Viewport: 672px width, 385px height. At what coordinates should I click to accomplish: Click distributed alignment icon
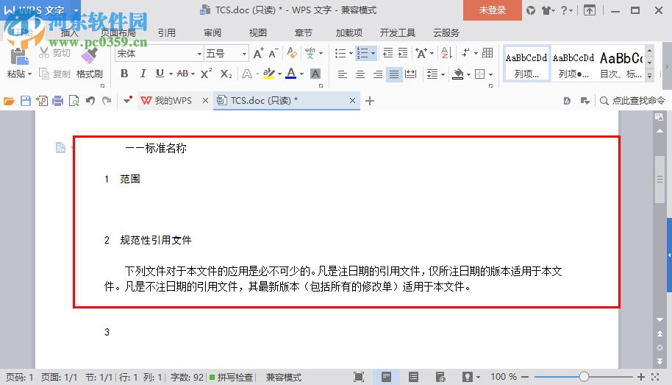tap(410, 74)
